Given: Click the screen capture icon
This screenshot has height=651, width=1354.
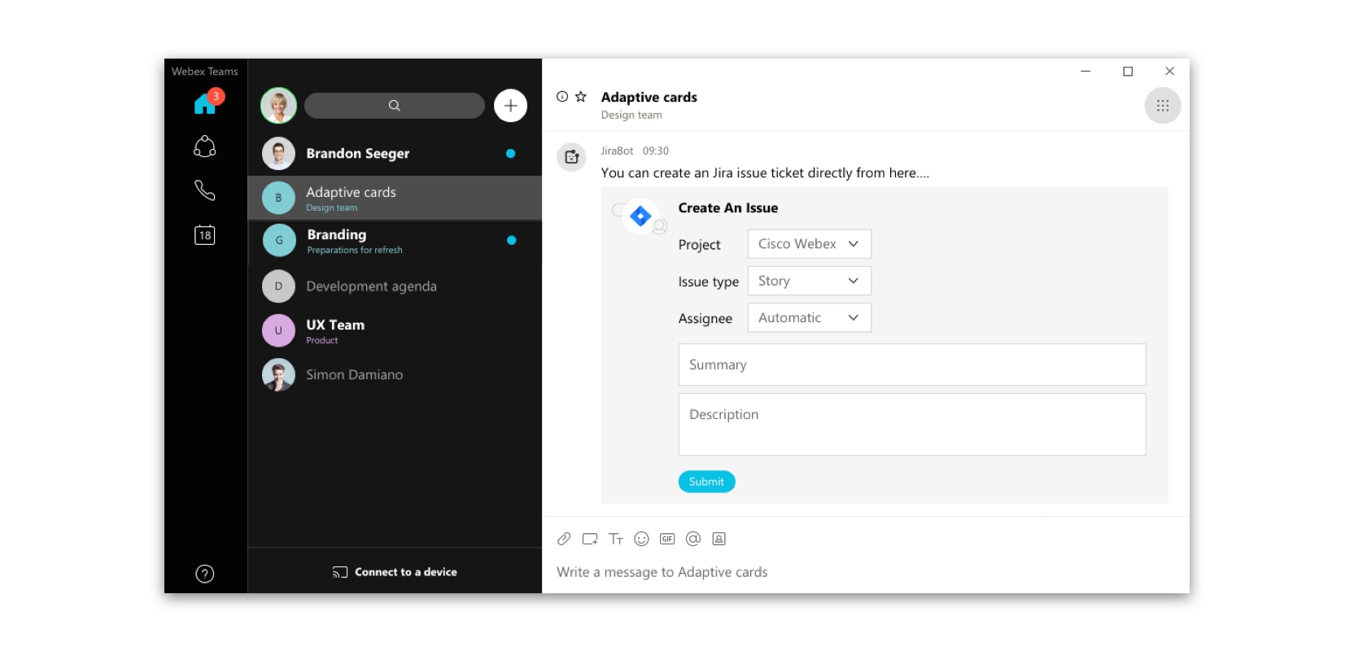Looking at the screenshot, I should (x=590, y=539).
